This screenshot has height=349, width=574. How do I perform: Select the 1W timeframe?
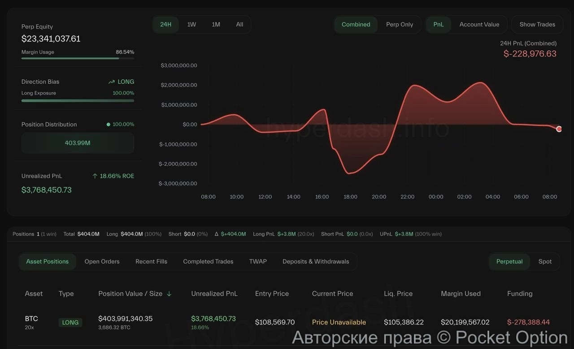point(191,24)
